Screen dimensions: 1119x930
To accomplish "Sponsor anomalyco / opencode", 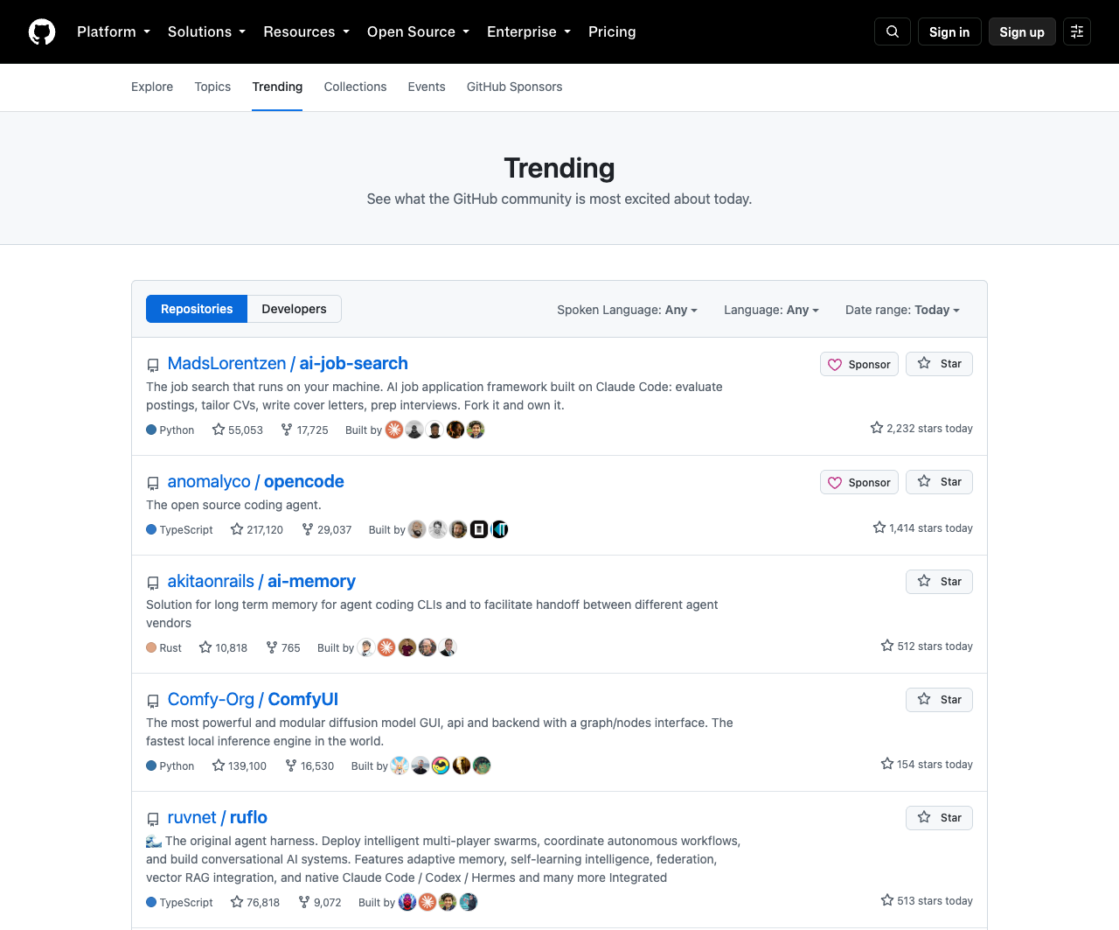I will click(859, 482).
